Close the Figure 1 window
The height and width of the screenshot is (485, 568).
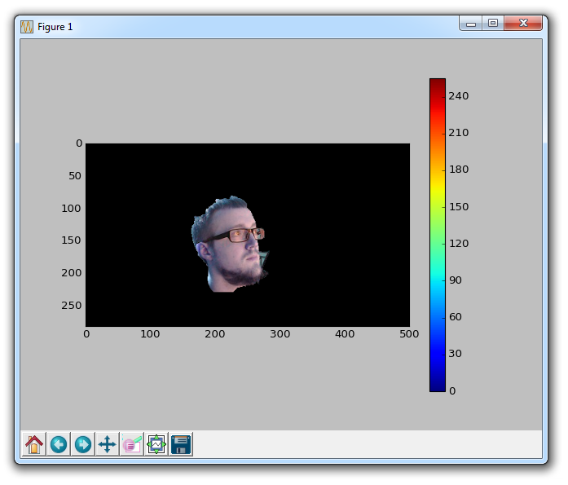tap(523, 24)
